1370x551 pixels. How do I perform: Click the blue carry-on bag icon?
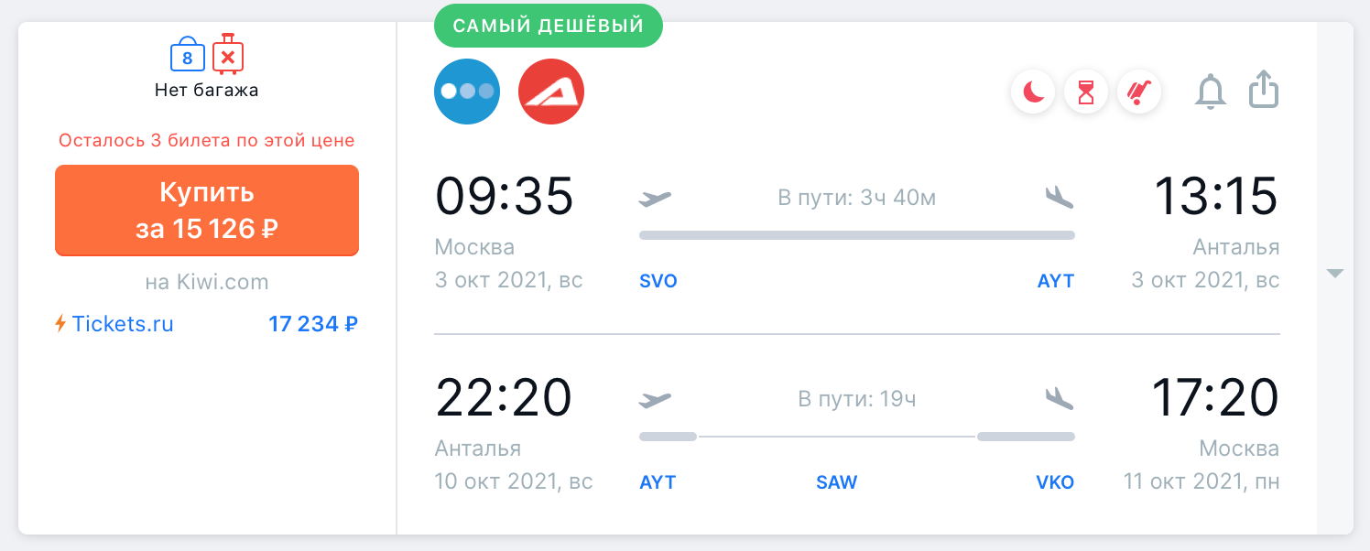tap(188, 55)
